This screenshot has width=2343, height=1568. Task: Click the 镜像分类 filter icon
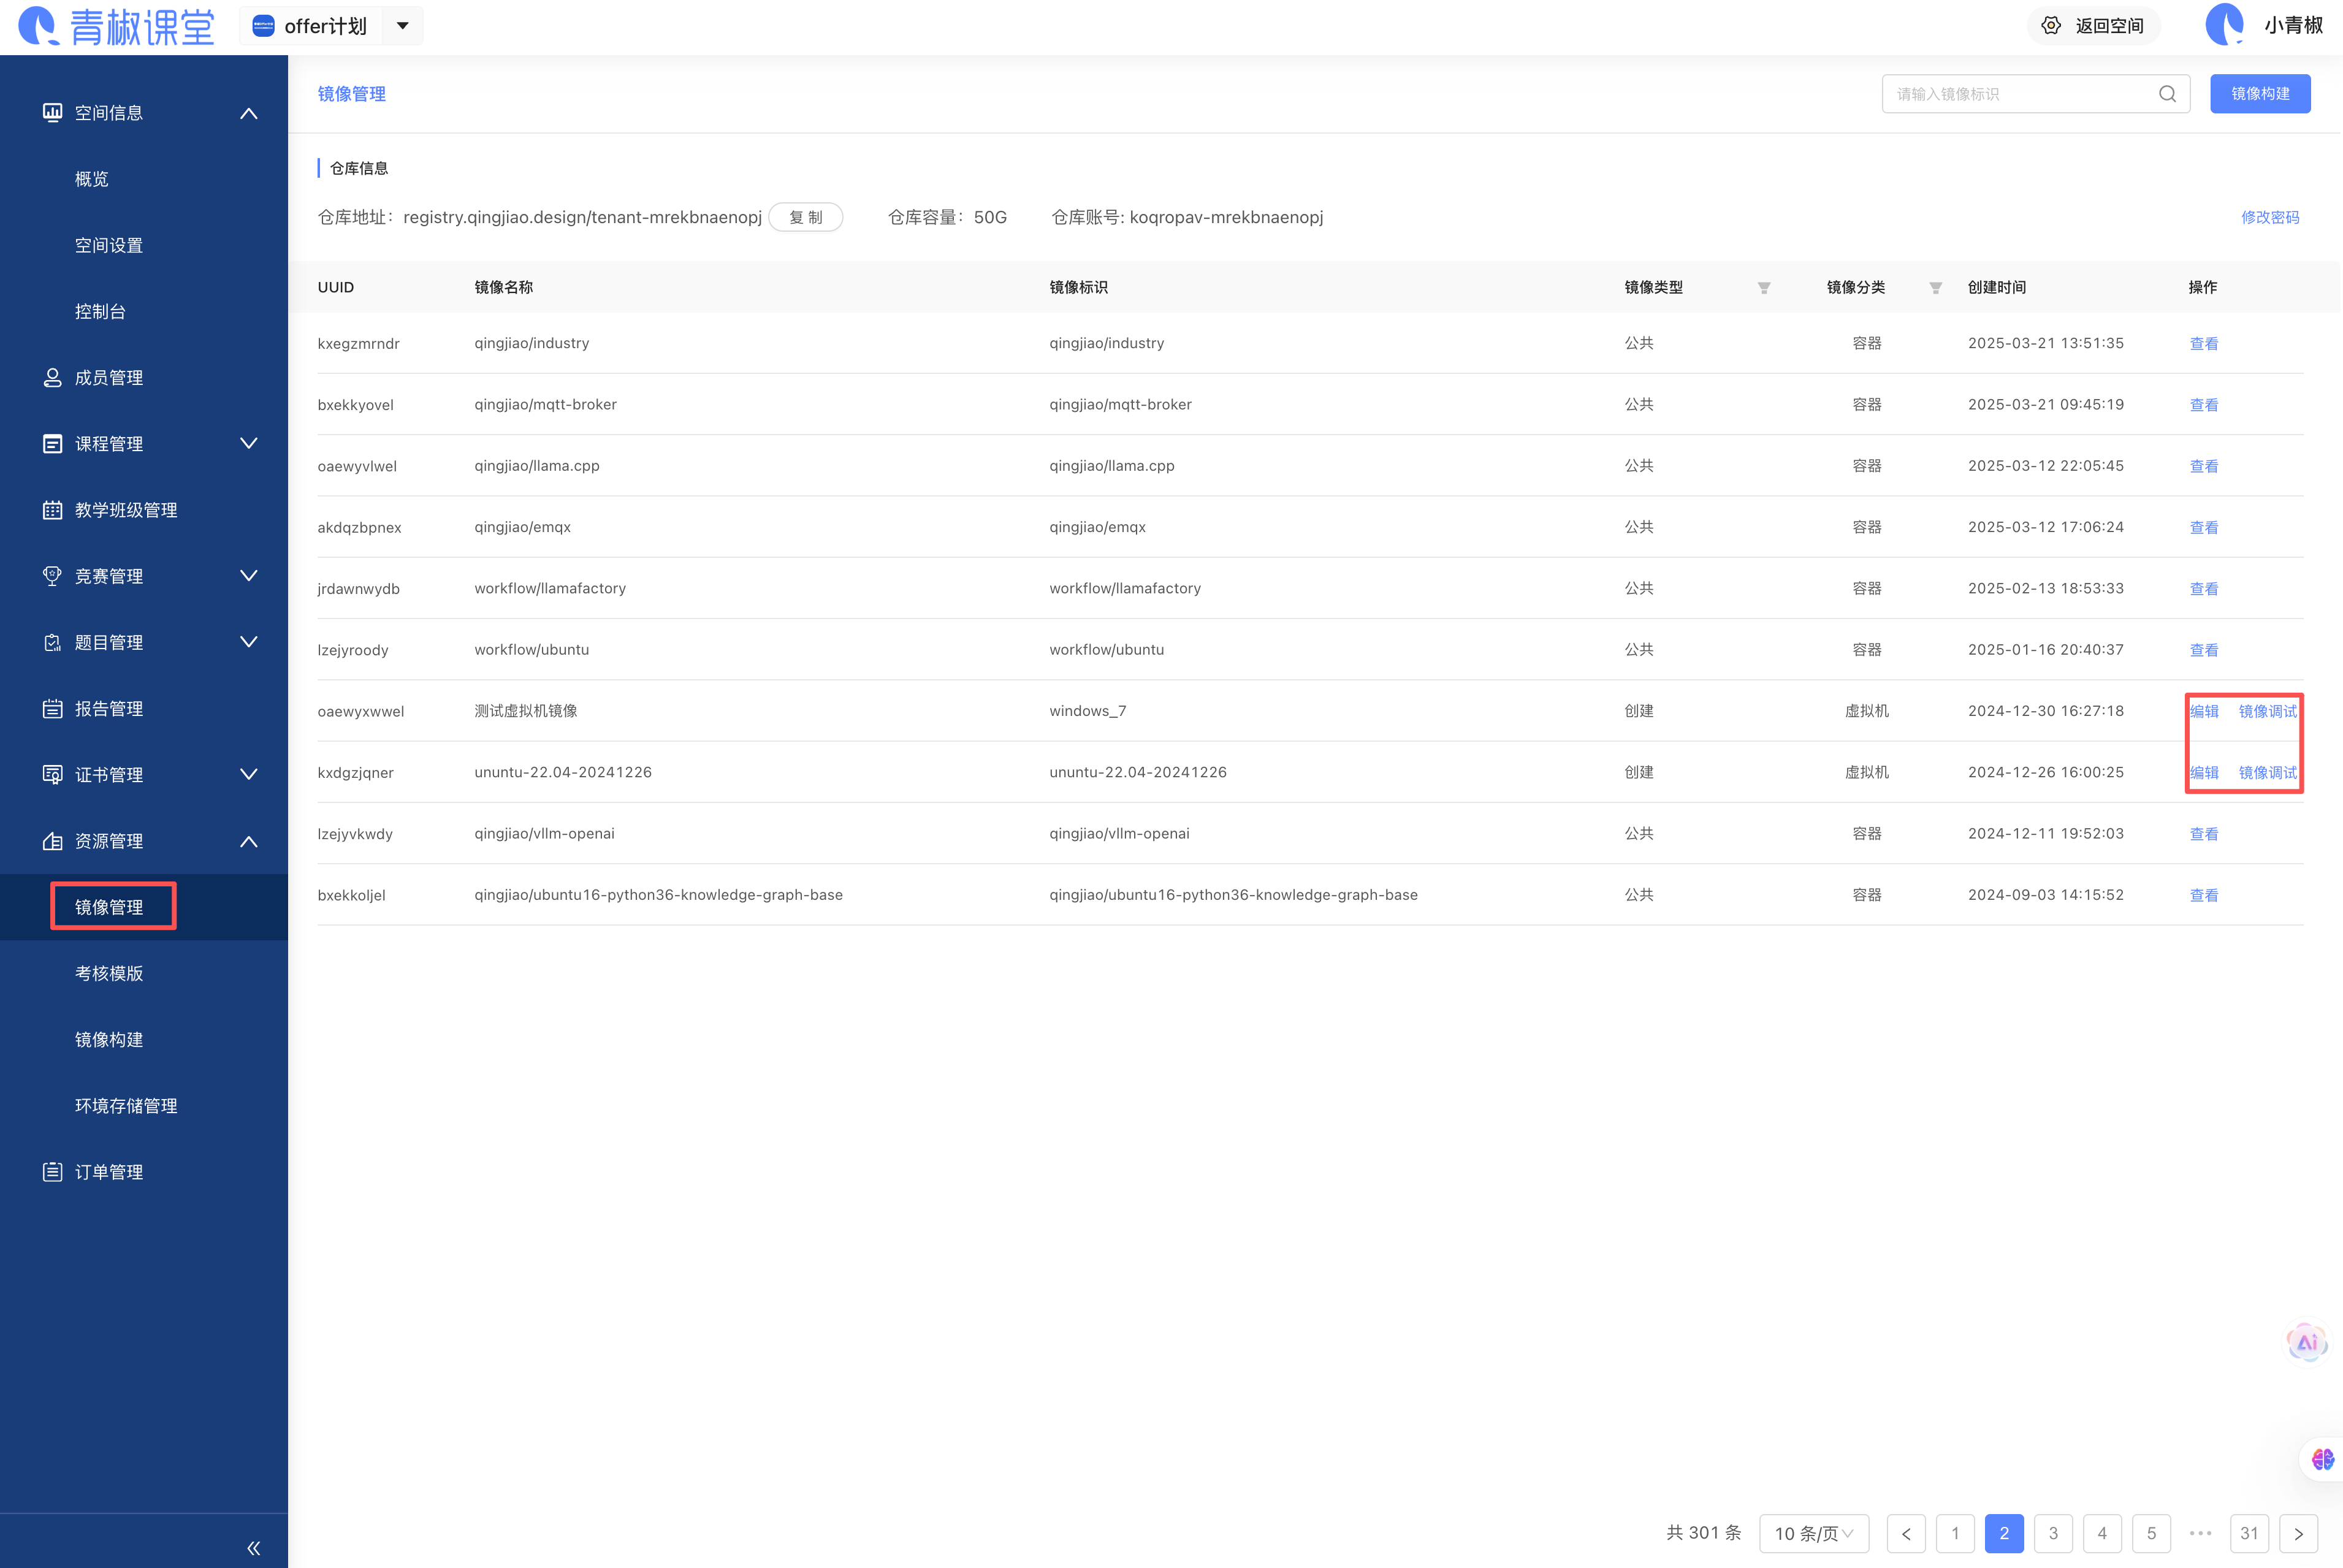point(1935,288)
